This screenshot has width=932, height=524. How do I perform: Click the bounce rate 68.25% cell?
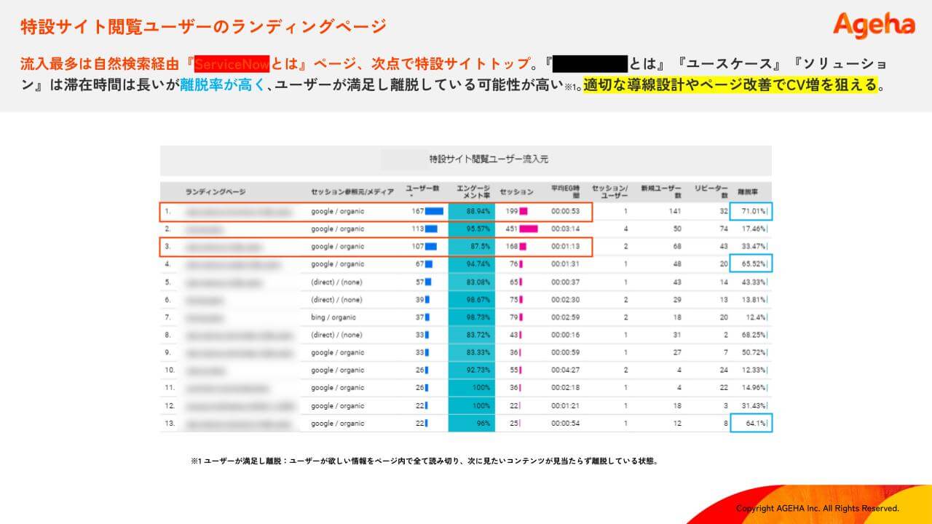[754, 335]
